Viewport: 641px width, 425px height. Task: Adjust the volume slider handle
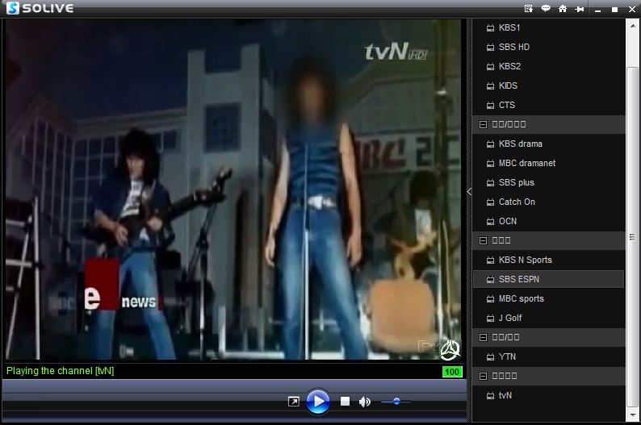tap(396, 401)
